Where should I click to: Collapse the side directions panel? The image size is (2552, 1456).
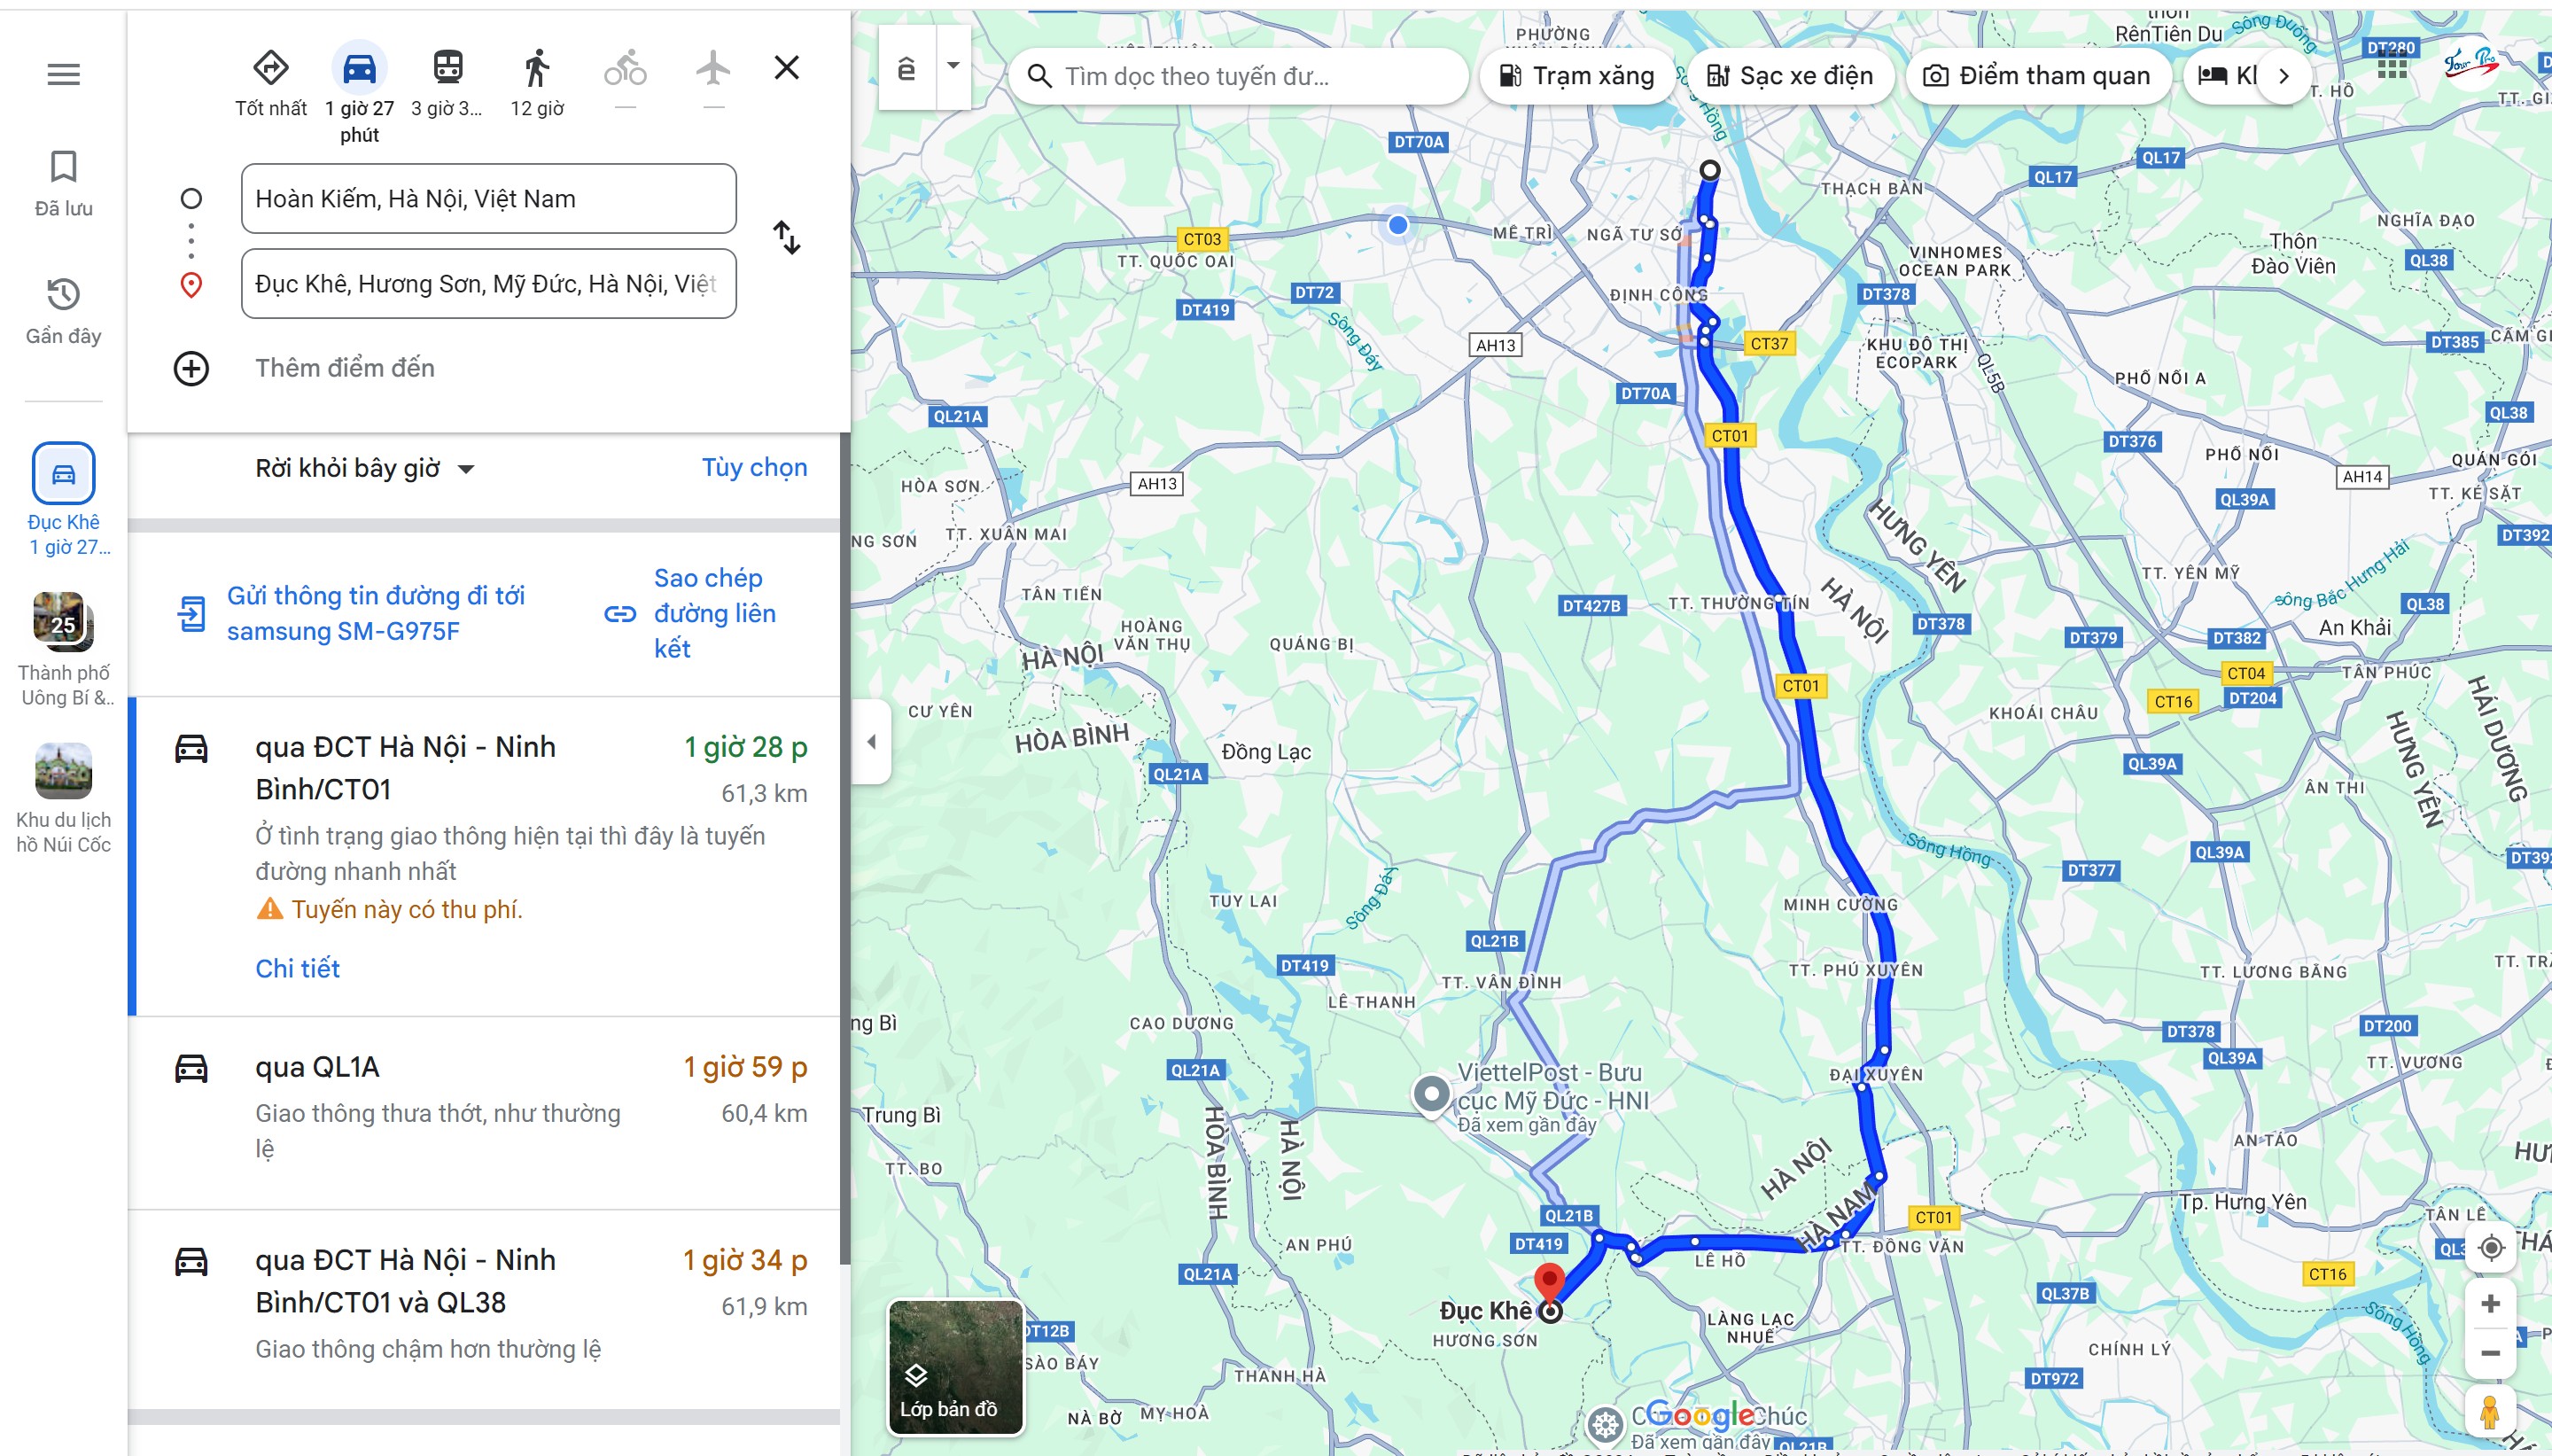(x=871, y=742)
